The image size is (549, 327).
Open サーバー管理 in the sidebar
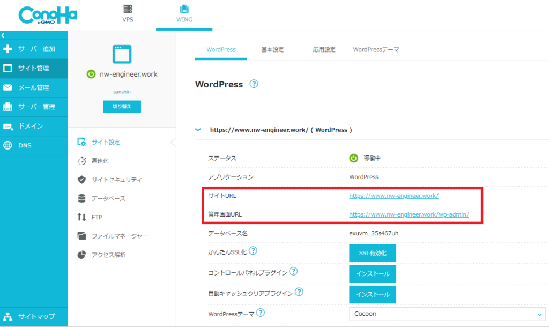tap(34, 107)
